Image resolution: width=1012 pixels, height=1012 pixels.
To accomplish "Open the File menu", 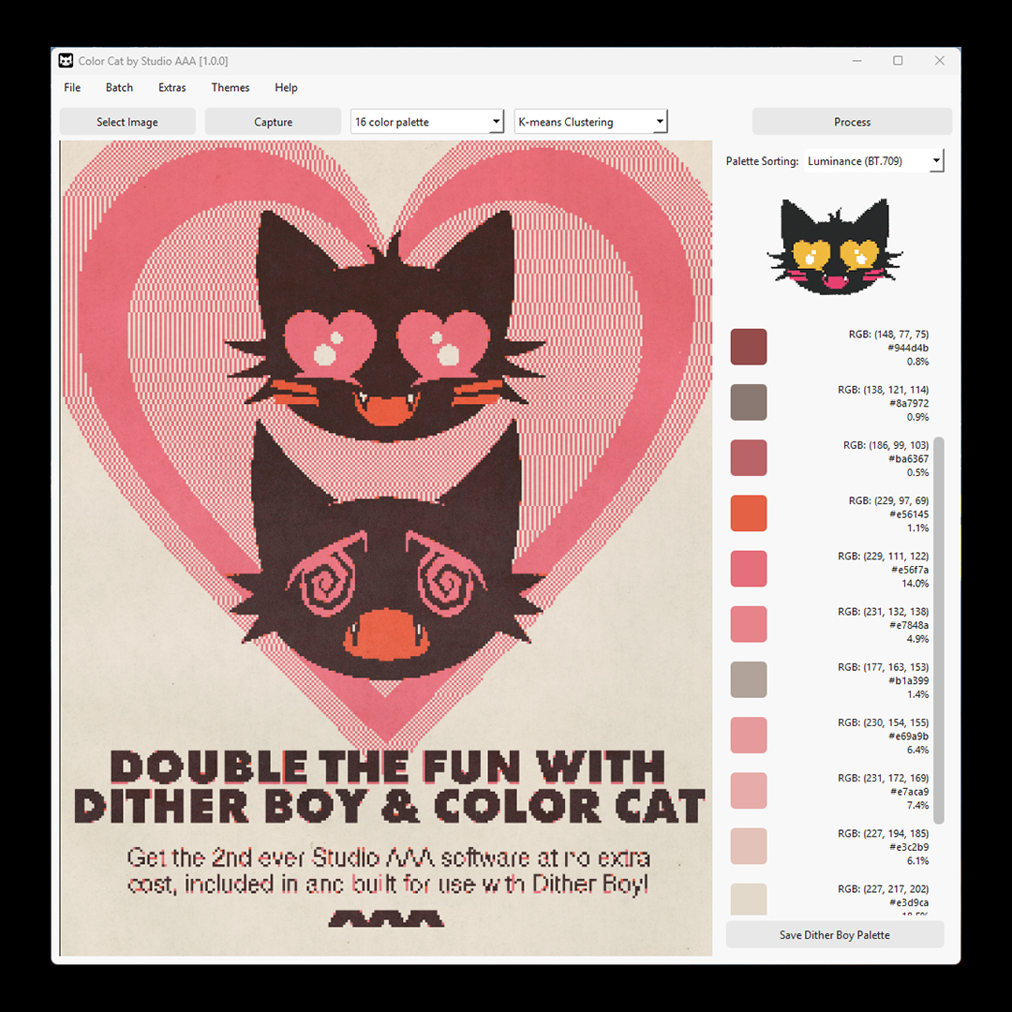I will tap(71, 87).
